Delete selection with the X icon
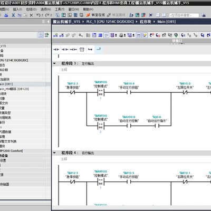The width and height of the screenshot is (211, 211). [x=32, y=15]
